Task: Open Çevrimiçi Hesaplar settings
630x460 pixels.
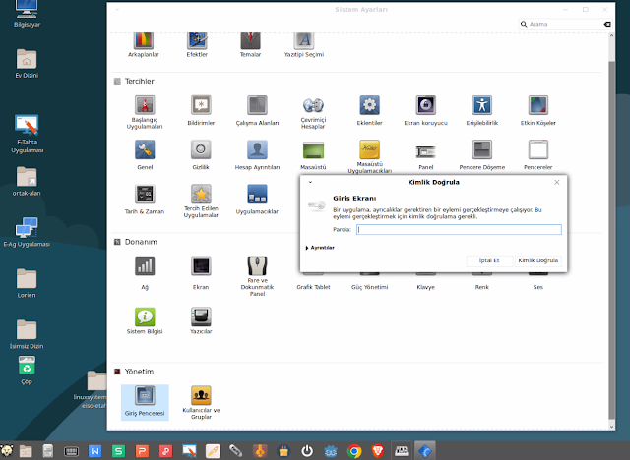Action: click(x=313, y=112)
